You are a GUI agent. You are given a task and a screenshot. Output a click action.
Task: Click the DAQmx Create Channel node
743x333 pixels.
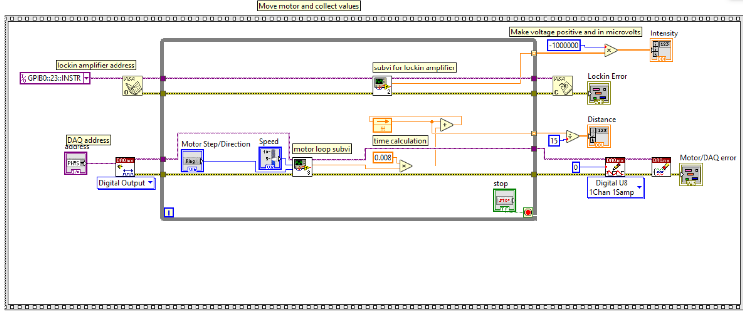125,167
